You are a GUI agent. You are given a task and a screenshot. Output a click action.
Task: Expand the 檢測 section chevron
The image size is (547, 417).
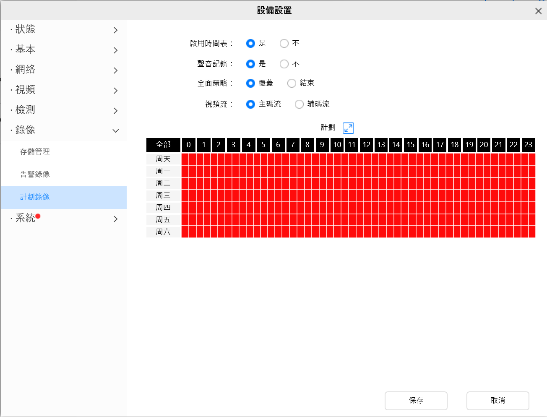click(116, 111)
